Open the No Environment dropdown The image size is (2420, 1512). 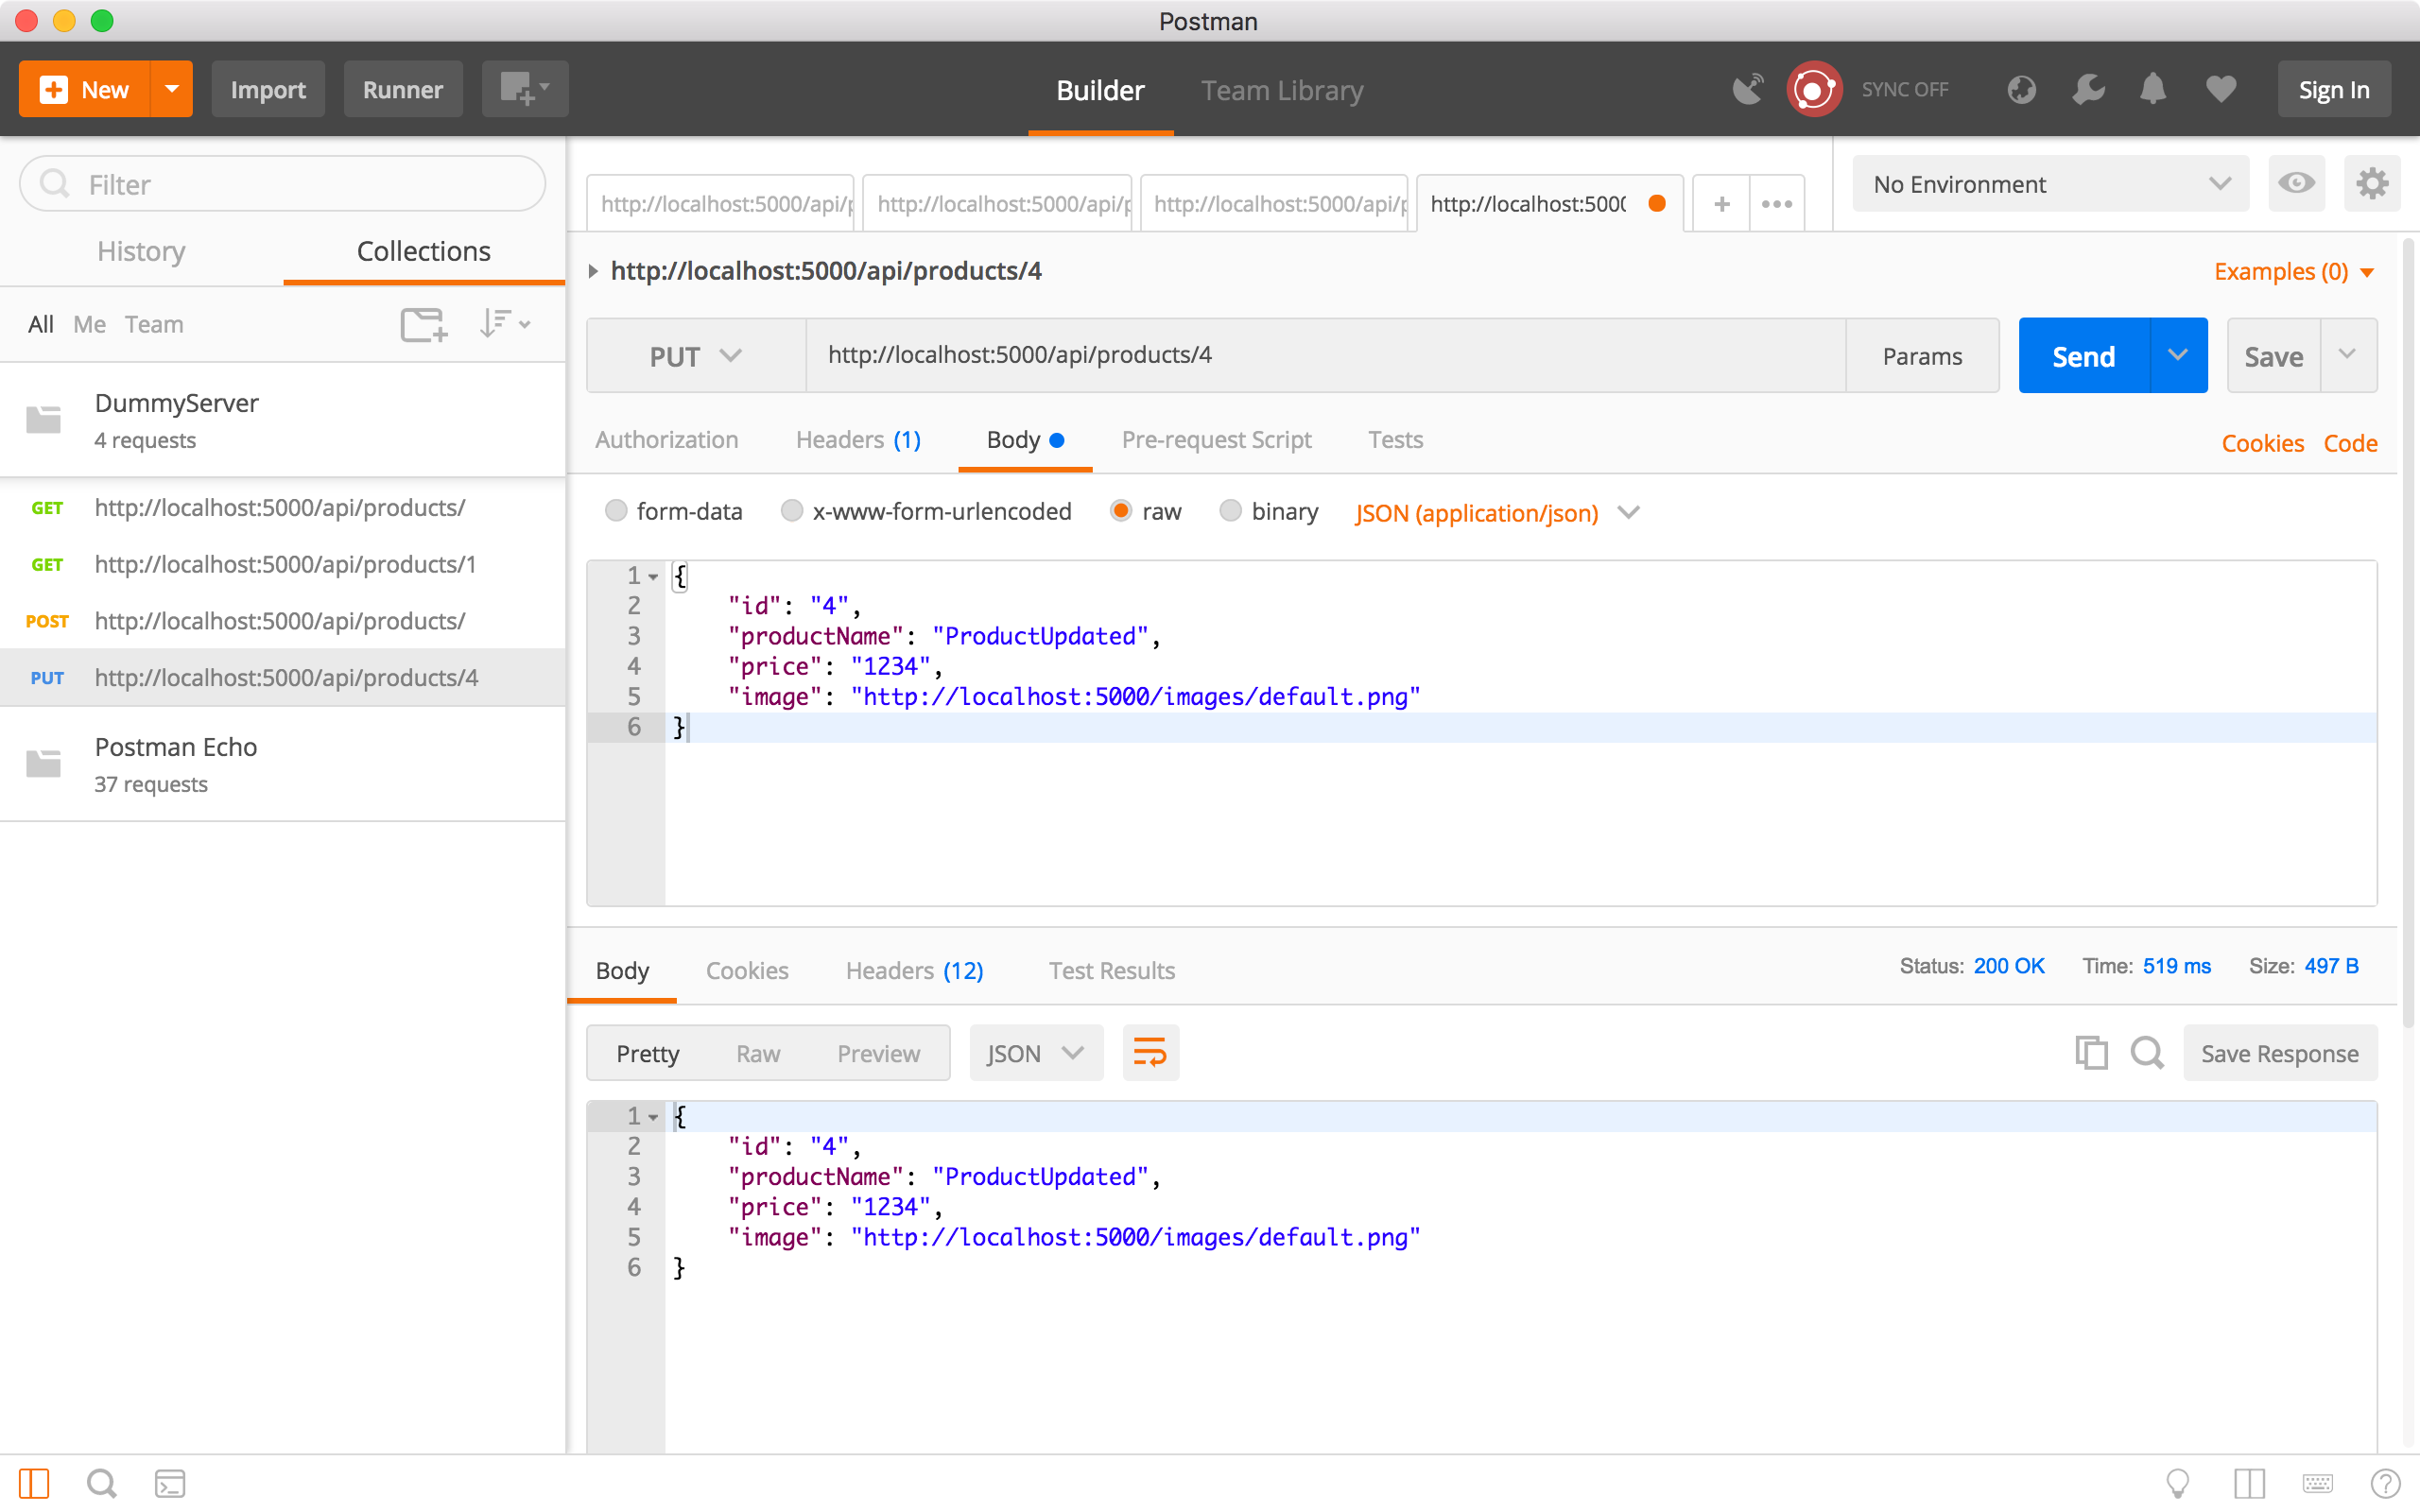[2050, 183]
